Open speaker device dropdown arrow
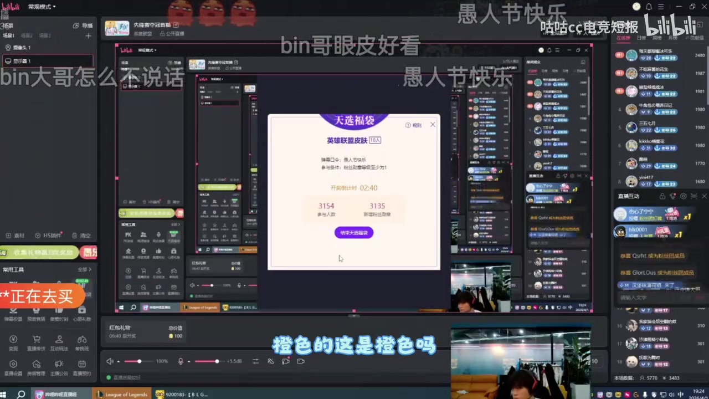The width and height of the screenshot is (709, 399). pyautogui.click(x=118, y=362)
